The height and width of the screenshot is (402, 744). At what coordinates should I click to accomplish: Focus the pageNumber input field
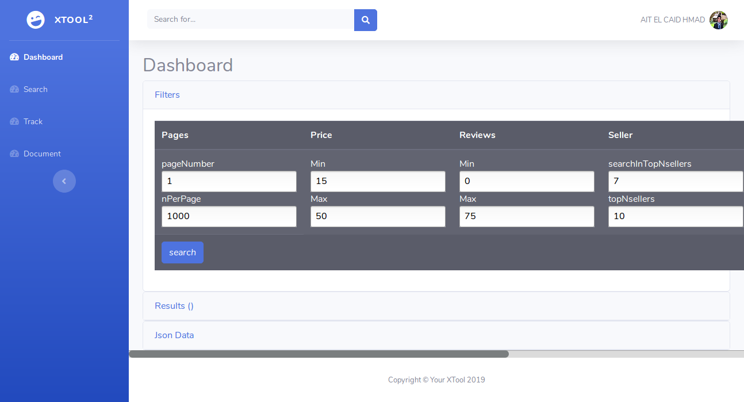click(x=229, y=181)
